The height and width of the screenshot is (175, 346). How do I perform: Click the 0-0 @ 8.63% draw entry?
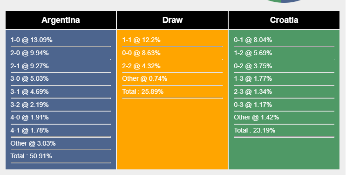pos(172,53)
